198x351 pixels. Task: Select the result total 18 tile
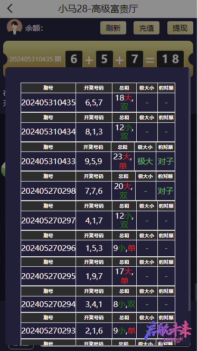pyautogui.click(x=171, y=59)
